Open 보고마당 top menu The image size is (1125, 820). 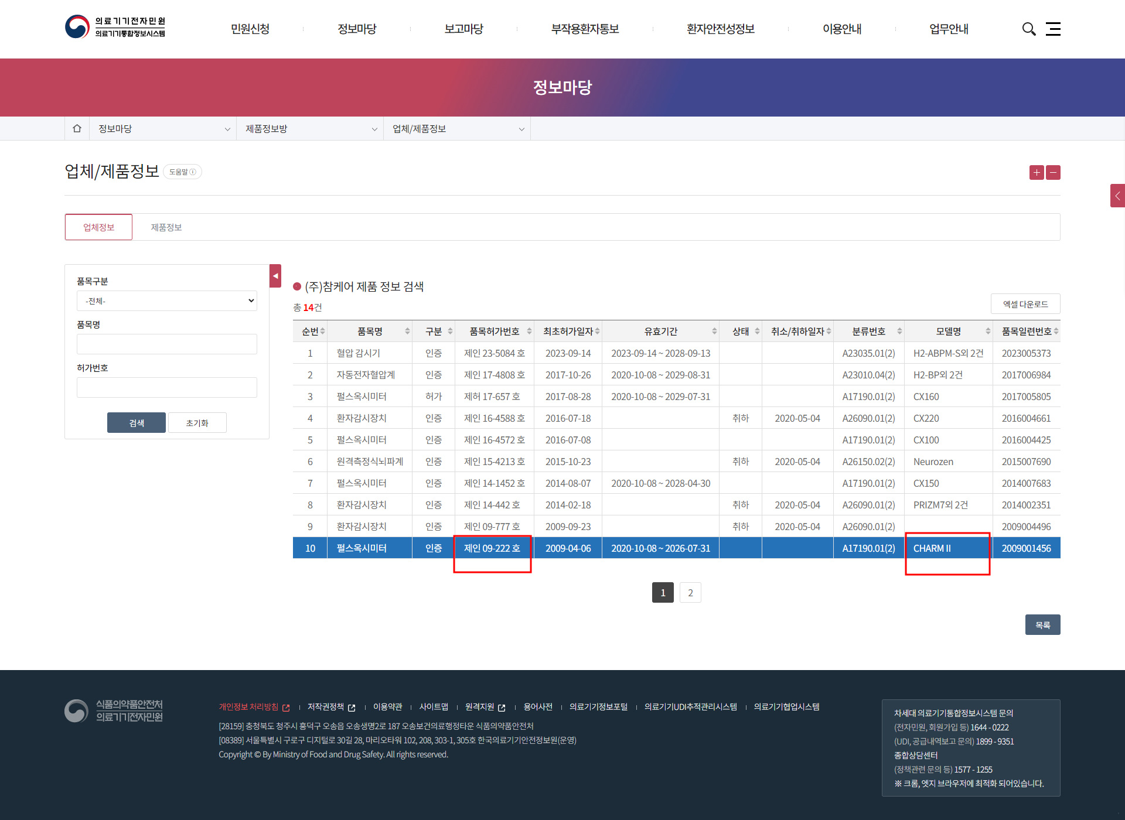tap(463, 29)
